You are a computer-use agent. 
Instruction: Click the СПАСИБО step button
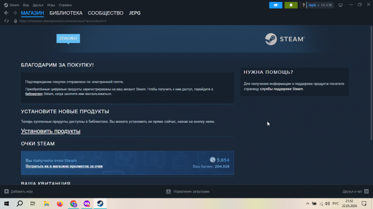68,38
